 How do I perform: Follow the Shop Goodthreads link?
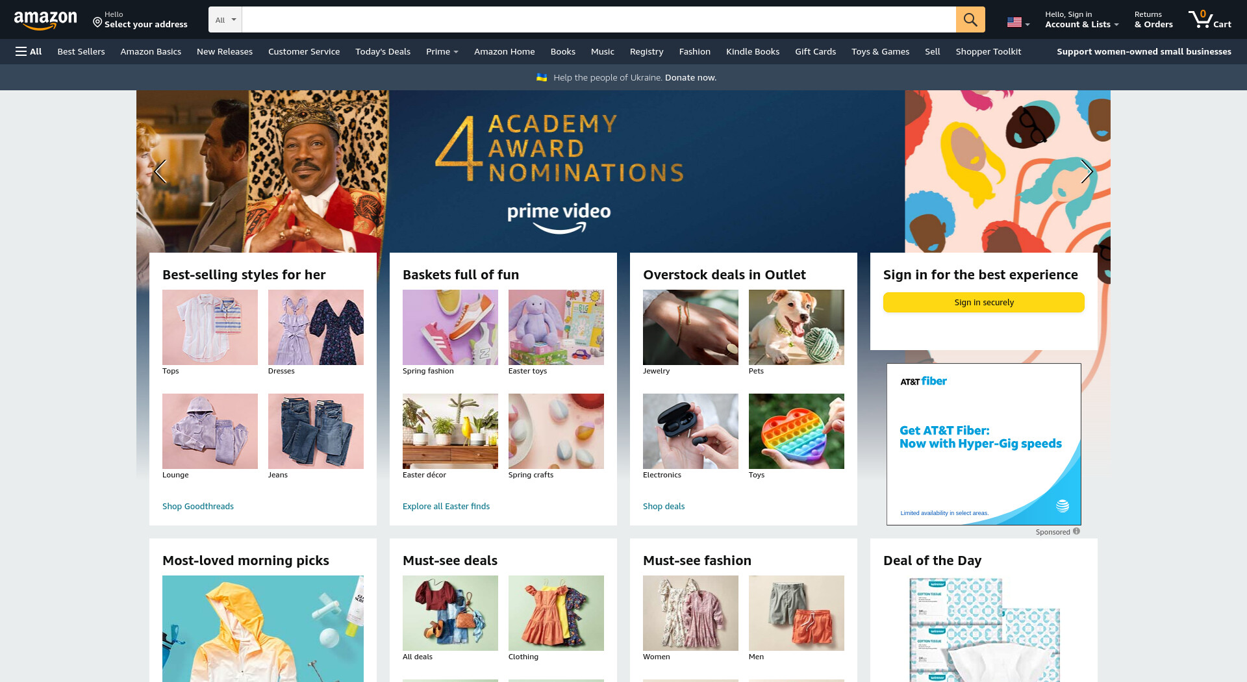click(198, 506)
